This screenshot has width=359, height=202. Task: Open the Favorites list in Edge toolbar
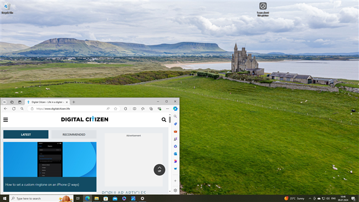(143, 109)
